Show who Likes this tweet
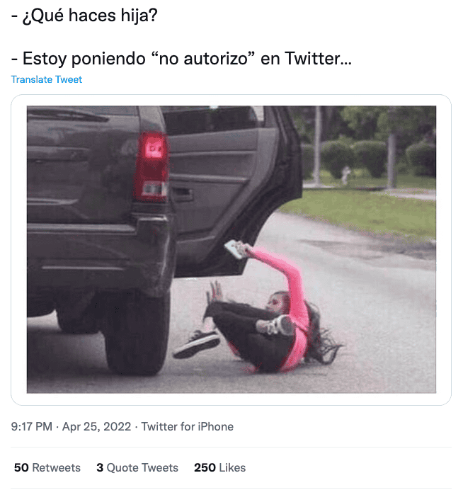 point(232,467)
